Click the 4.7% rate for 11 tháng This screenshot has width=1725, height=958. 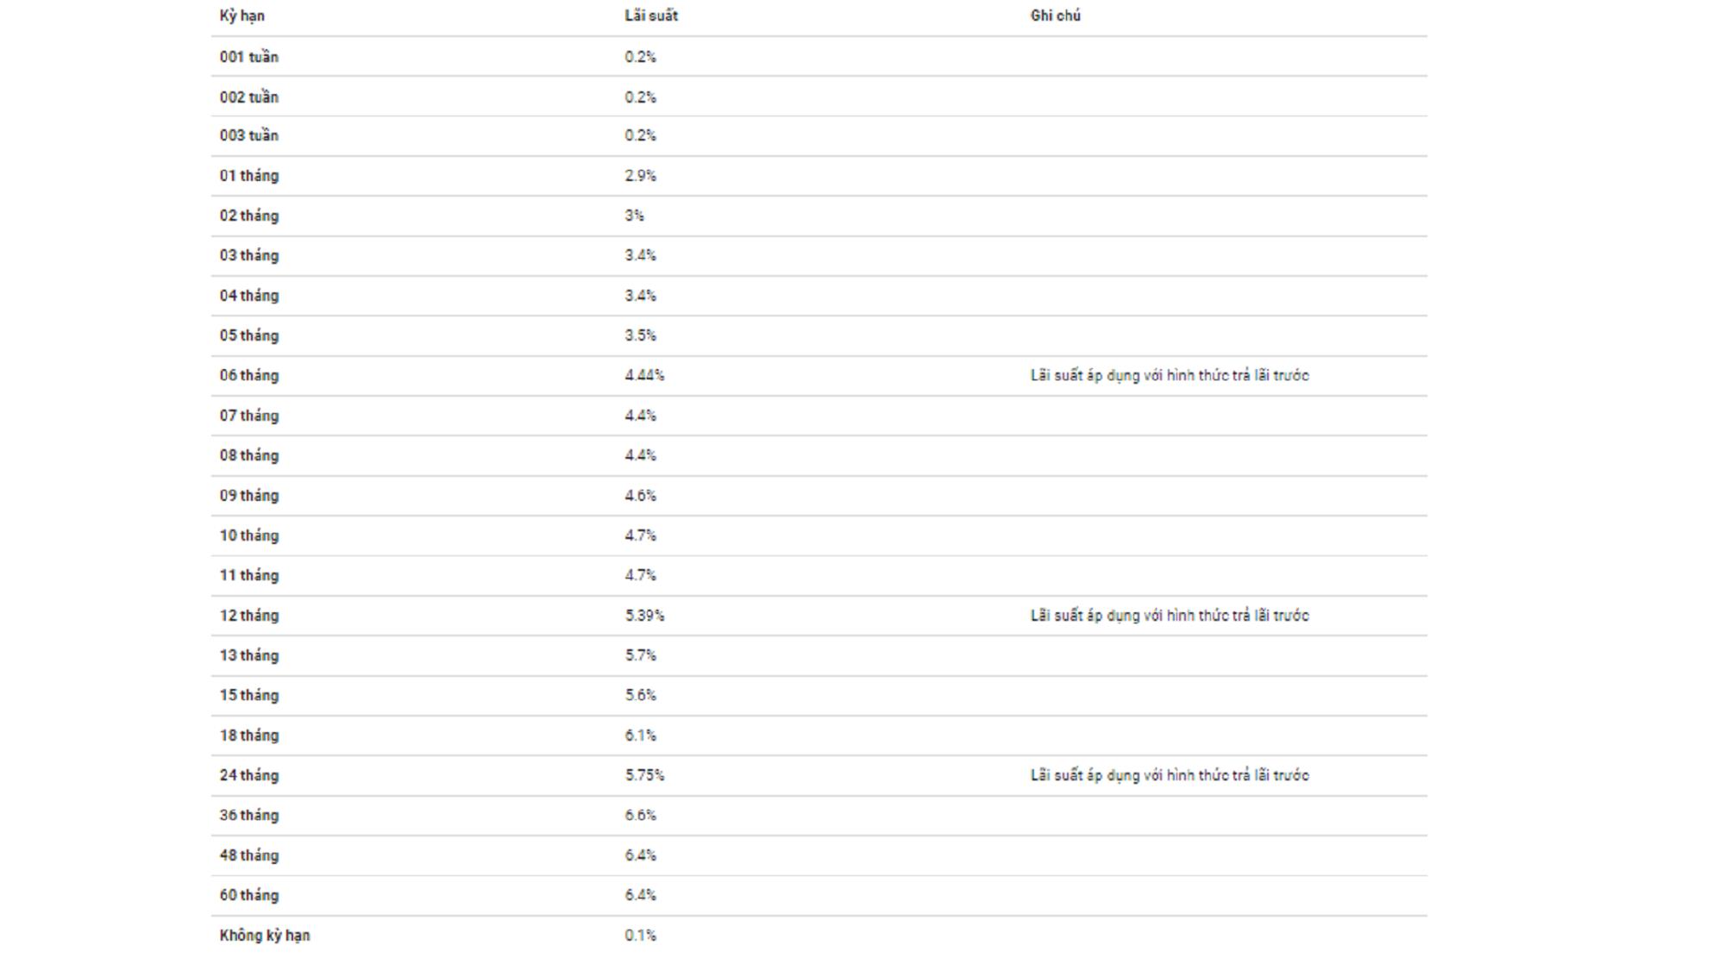pos(640,575)
